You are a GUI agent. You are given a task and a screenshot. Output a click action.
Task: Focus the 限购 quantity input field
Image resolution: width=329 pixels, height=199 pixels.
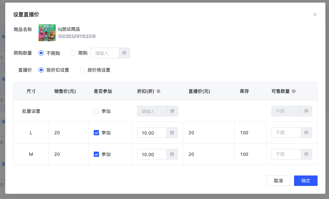click(105, 53)
